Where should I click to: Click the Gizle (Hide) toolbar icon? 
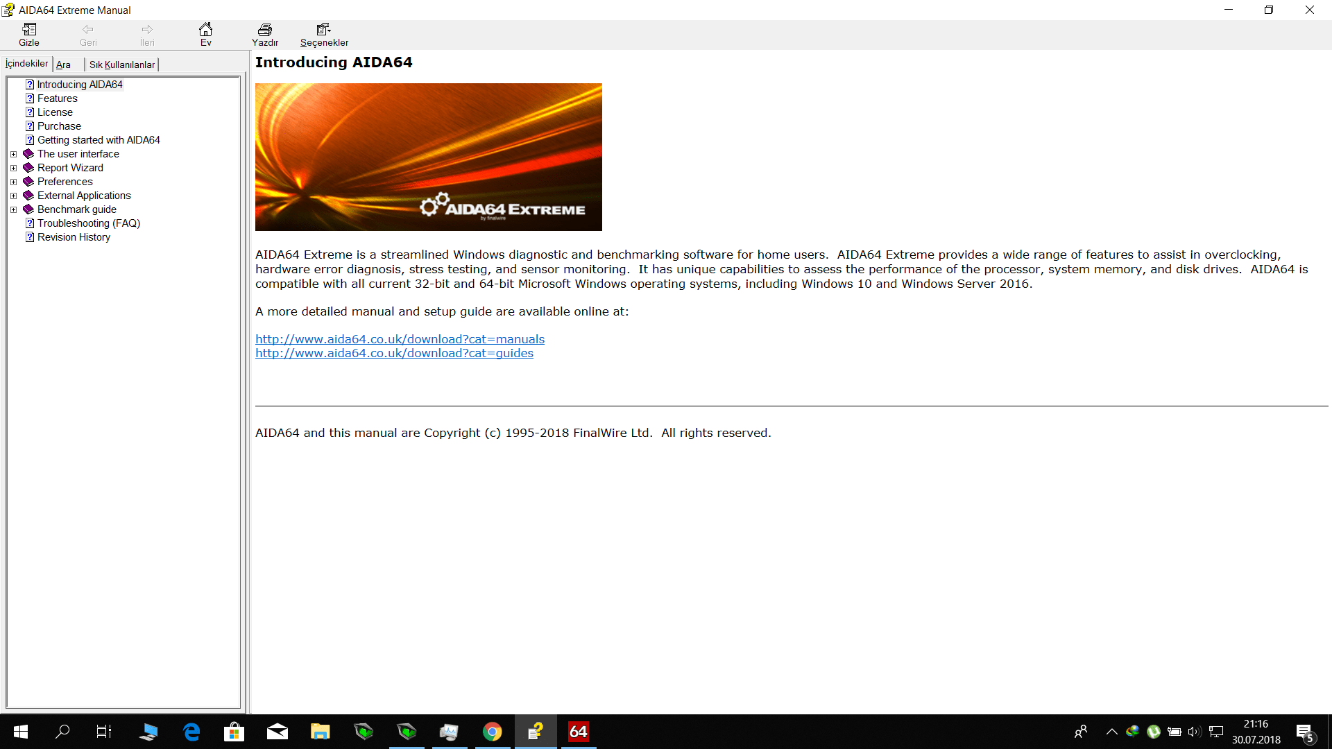tap(29, 34)
